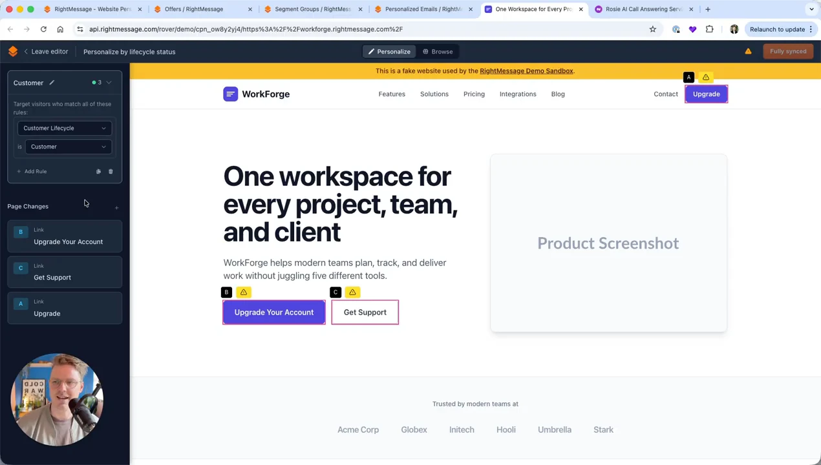Click the address bar URL
821x465 pixels.
click(x=246, y=29)
